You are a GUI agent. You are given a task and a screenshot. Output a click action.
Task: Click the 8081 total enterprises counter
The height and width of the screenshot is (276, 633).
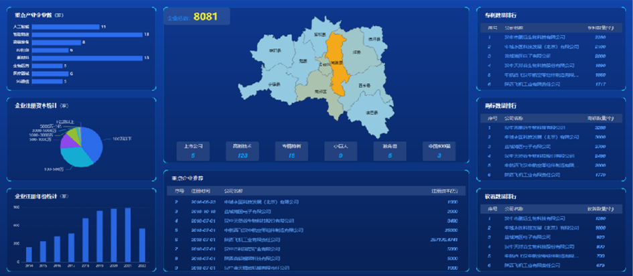[206, 16]
